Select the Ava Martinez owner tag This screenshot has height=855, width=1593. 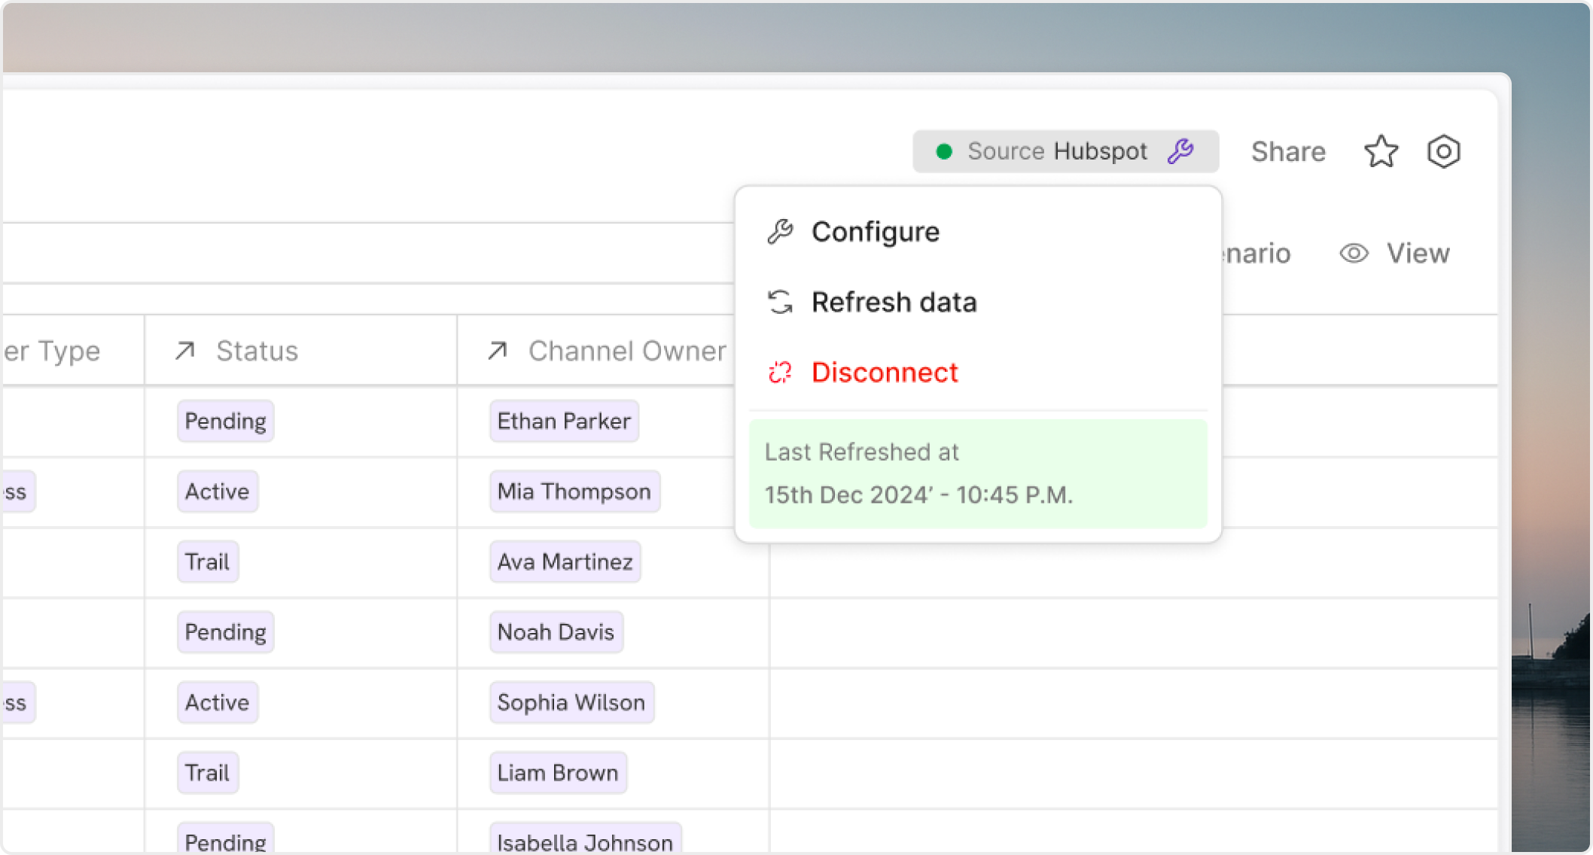click(565, 561)
